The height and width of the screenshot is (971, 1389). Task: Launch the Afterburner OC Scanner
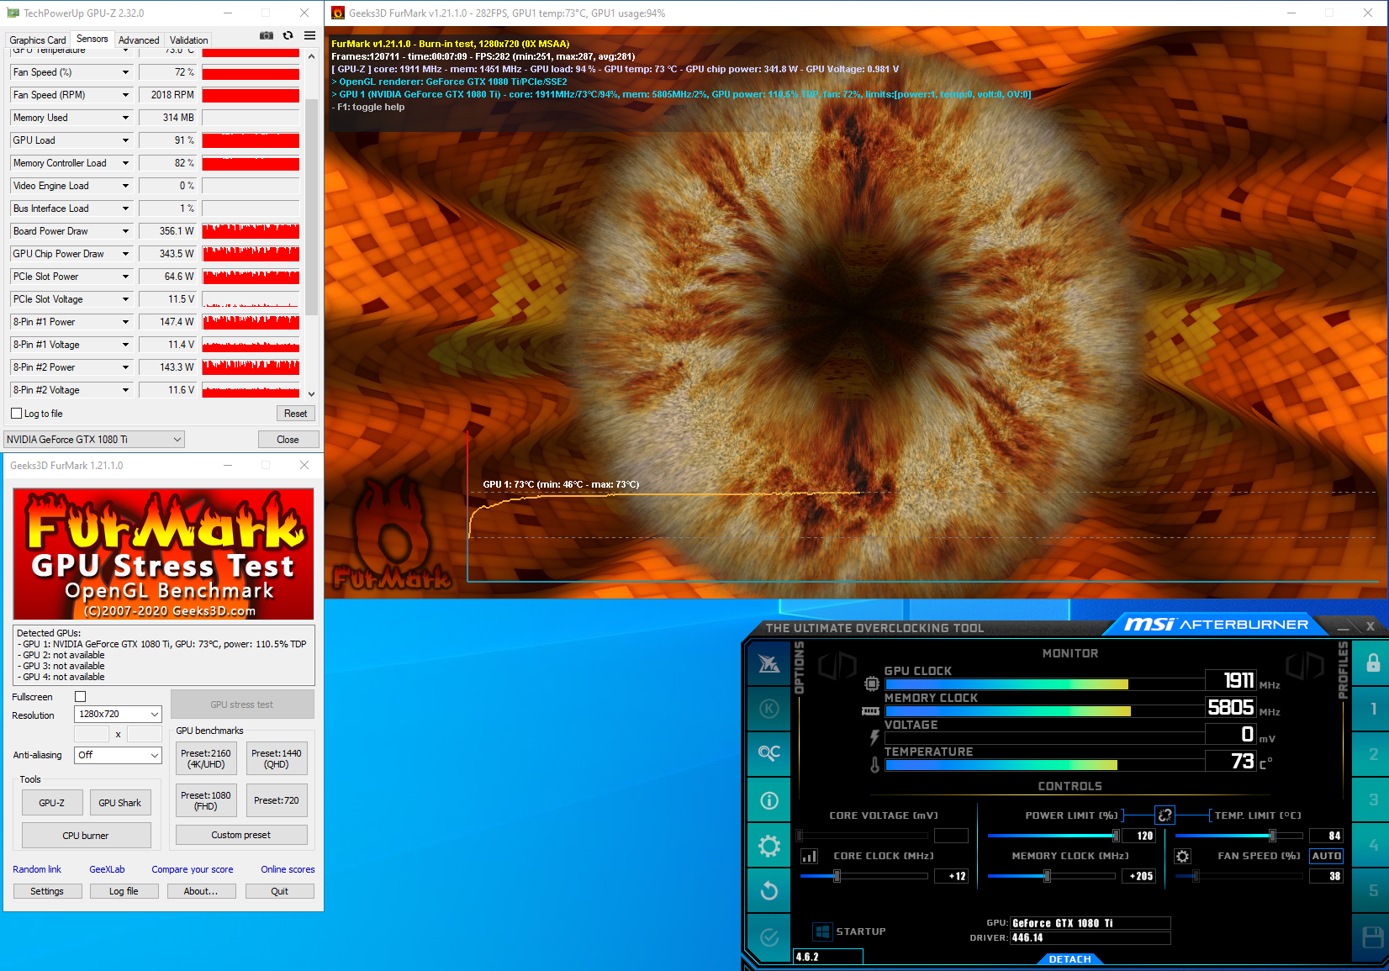click(x=768, y=753)
